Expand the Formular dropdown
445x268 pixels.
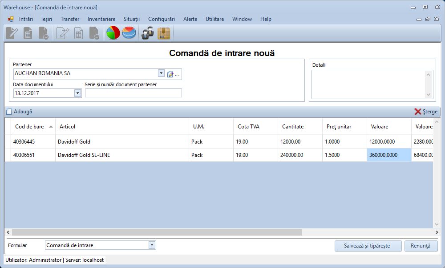coord(152,245)
